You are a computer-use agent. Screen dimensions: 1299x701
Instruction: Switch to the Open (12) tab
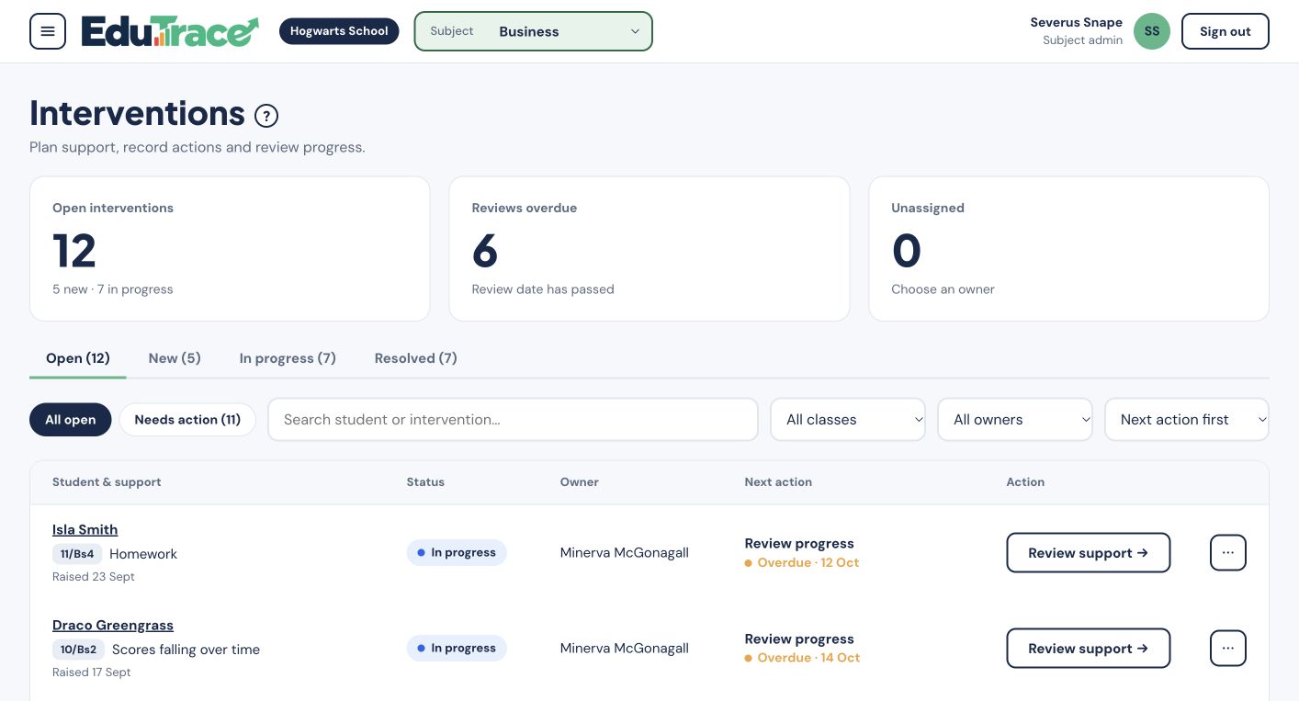coord(78,358)
